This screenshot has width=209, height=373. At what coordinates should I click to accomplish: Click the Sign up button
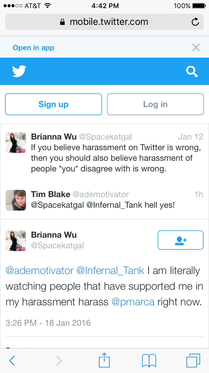[54, 104]
